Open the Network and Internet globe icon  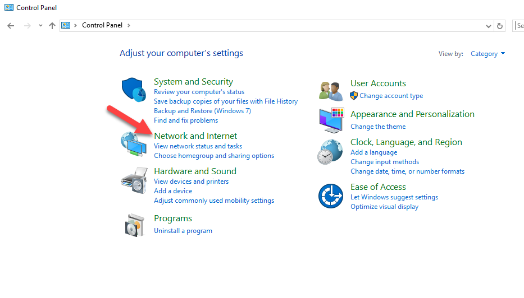coord(134,144)
